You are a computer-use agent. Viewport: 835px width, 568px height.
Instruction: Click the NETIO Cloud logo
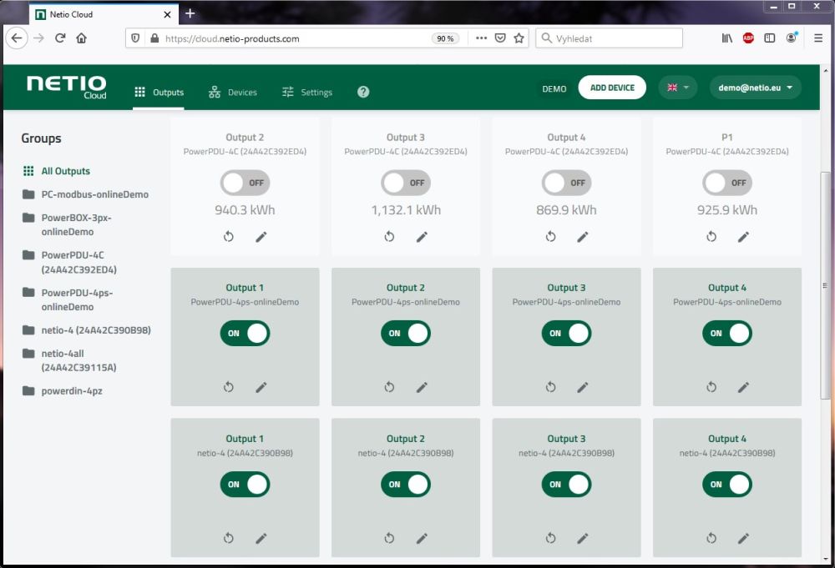67,88
